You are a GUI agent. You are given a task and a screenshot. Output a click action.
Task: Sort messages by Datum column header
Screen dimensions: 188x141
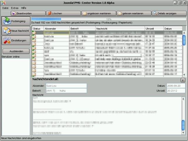tap(173, 29)
